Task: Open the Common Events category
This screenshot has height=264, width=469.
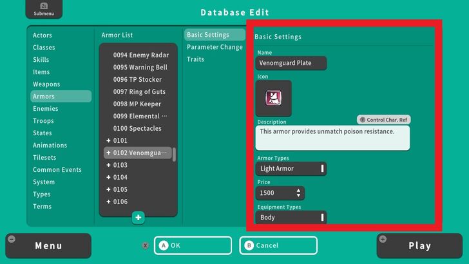Action: click(57, 170)
